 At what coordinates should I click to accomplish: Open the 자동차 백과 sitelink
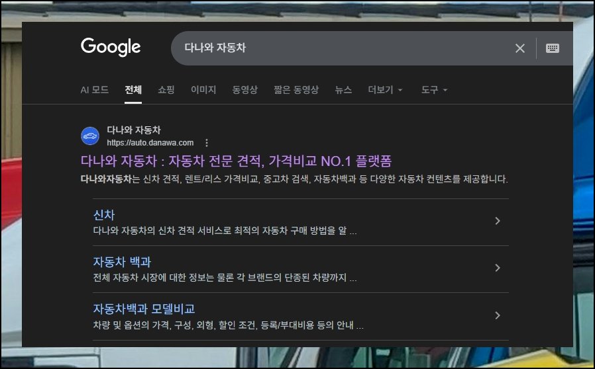122,262
